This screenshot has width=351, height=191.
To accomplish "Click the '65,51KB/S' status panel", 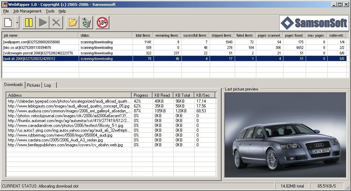I will [x=327, y=186].
